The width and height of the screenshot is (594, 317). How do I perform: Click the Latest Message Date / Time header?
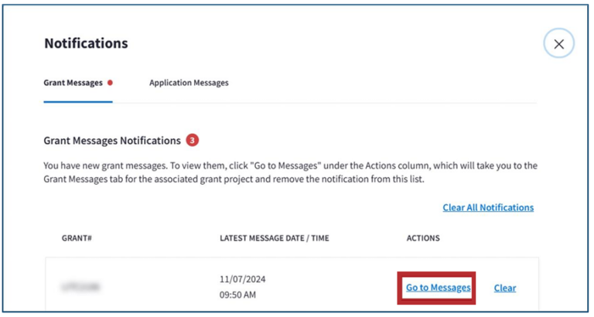(274, 238)
